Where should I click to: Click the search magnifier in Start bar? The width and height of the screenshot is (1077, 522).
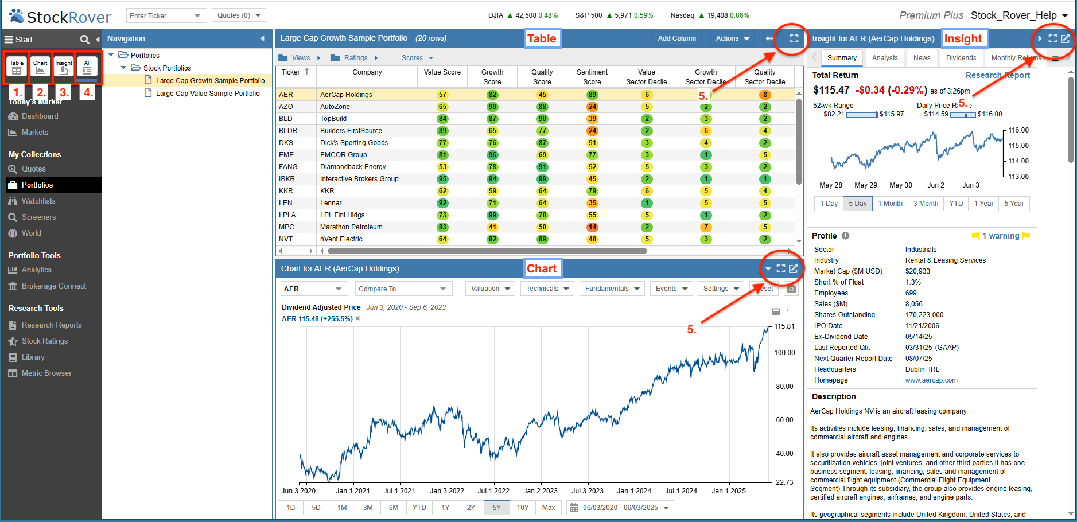[85, 40]
